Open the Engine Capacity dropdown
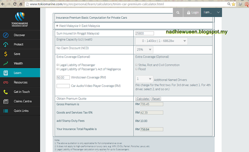 point(161,41)
